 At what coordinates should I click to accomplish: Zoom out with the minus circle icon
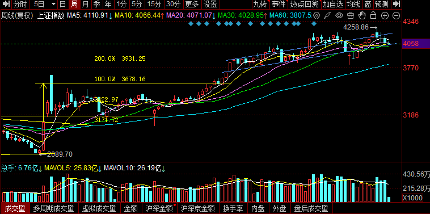[397, 16]
